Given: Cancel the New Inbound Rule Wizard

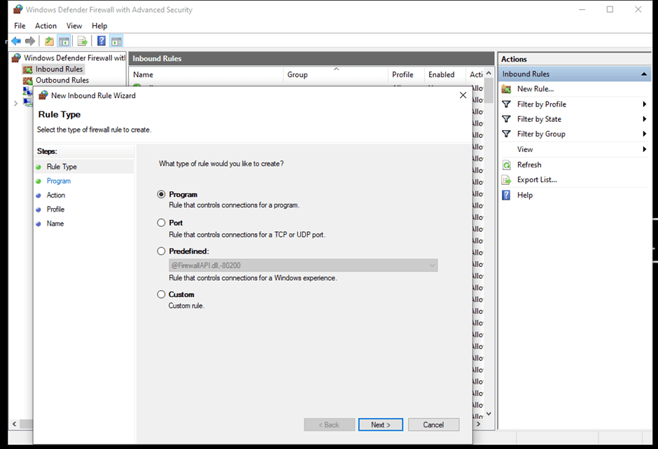Looking at the screenshot, I should pyautogui.click(x=433, y=424).
